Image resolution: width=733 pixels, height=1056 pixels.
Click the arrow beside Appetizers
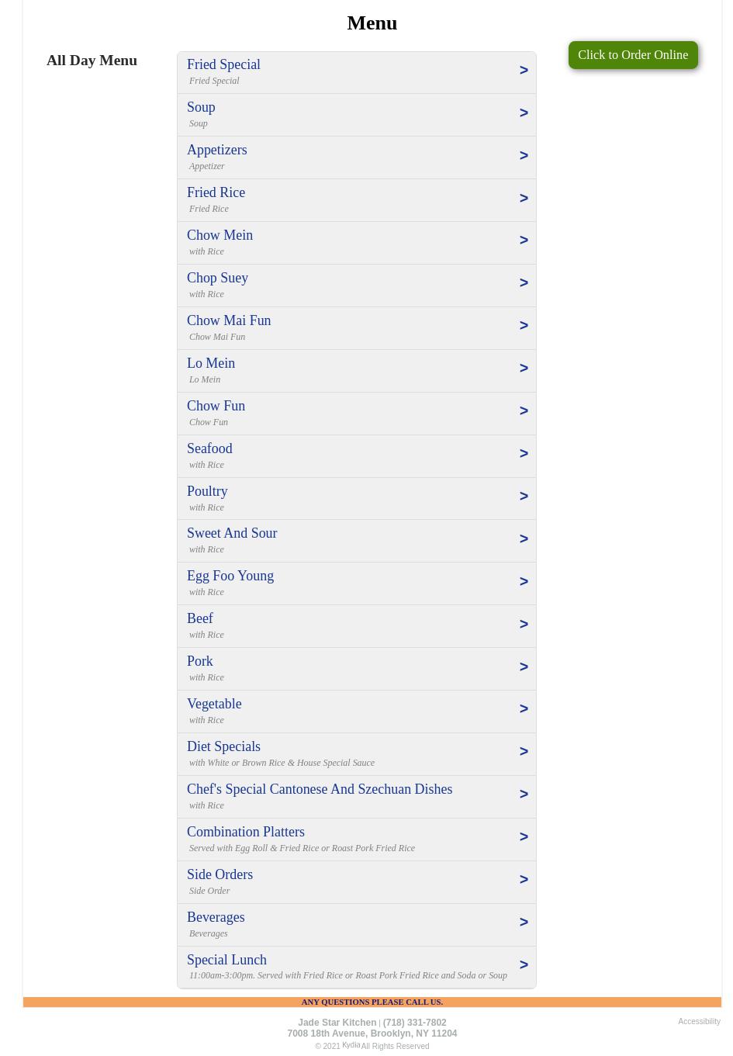tap(524, 156)
